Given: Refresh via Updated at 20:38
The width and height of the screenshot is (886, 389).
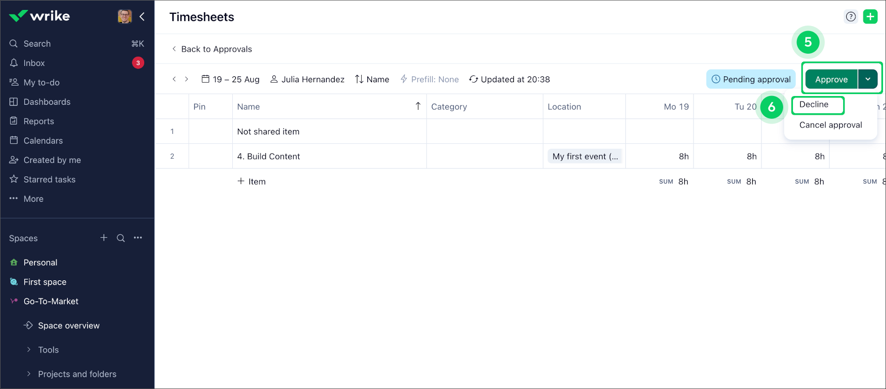Looking at the screenshot, I should pyautogui.click(x=509, y=79).
